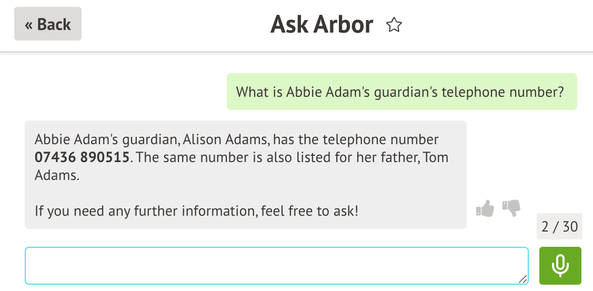Click "What" at the question's start
Image resolution: width=593 pixels, height=291 pixels.
249,92
